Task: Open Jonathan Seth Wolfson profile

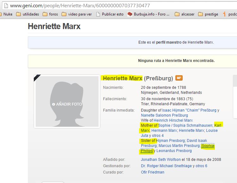Action: pos(161,160)
